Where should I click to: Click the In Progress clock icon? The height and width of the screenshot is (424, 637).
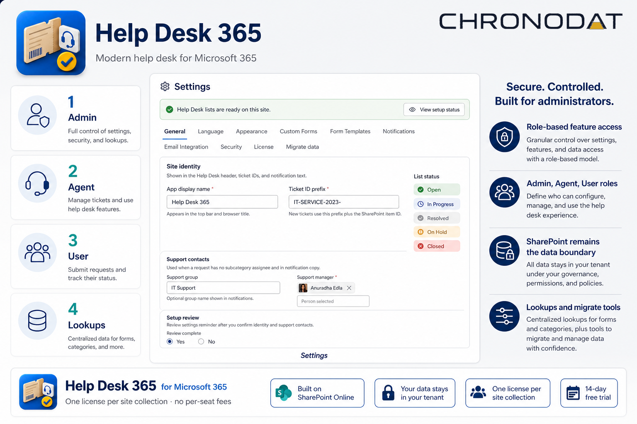click(x=421, y=204)
